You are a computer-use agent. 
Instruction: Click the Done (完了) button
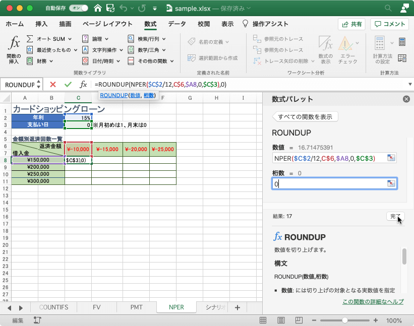[395, 216]
